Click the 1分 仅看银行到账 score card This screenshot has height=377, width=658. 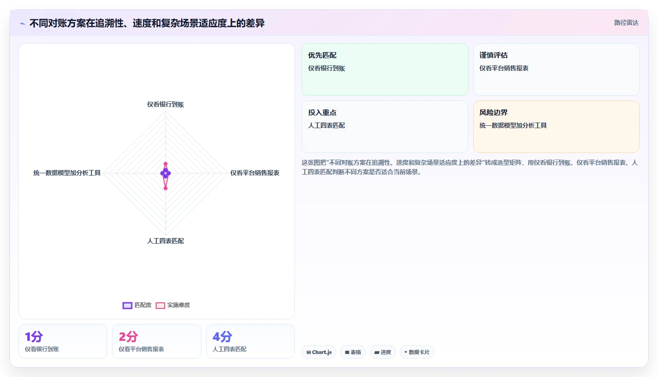tap(63, 341)
